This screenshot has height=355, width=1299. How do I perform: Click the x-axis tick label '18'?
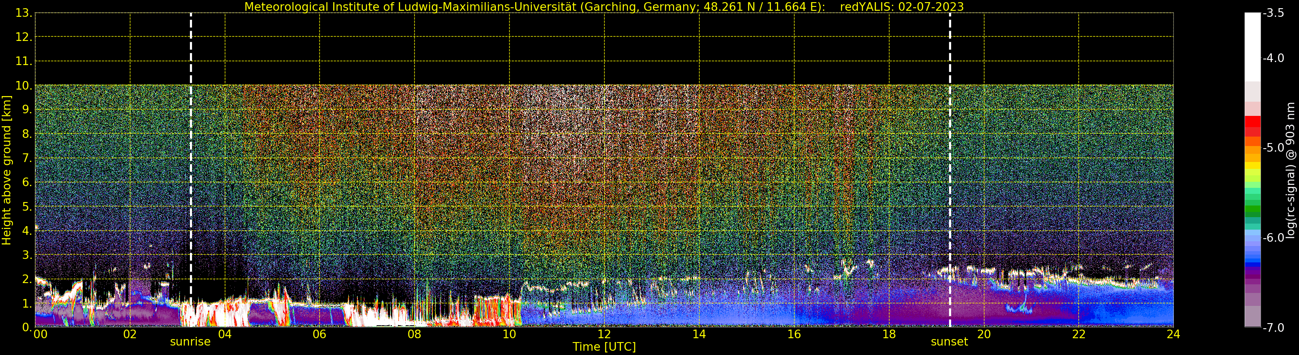pos(889,334)
